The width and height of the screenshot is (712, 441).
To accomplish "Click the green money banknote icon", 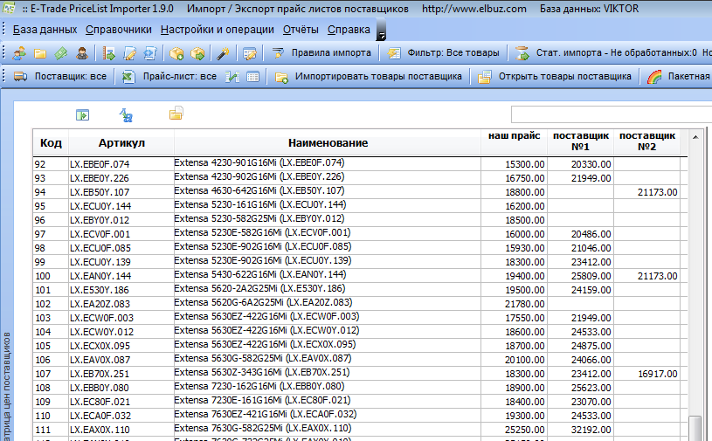I will pos(61,53).
